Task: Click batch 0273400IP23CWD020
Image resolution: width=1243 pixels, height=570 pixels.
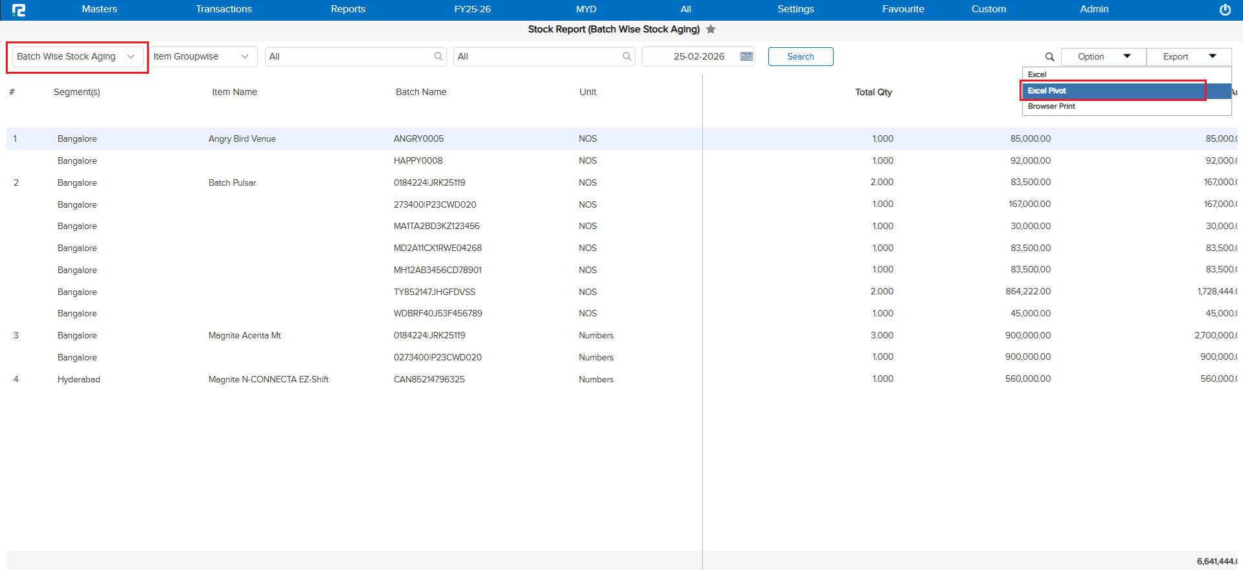Action: point(438,357)
